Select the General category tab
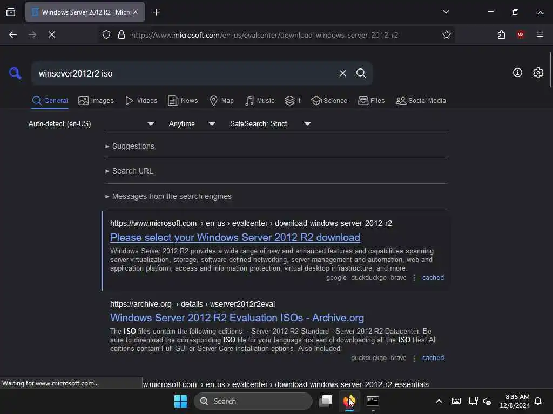The image size is (553, 414). [50, 101]
